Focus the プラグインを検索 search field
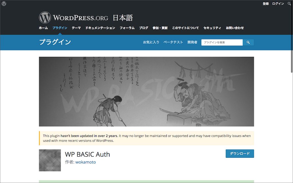Screen dimensions: 293x183 click(x=222, y=42)
